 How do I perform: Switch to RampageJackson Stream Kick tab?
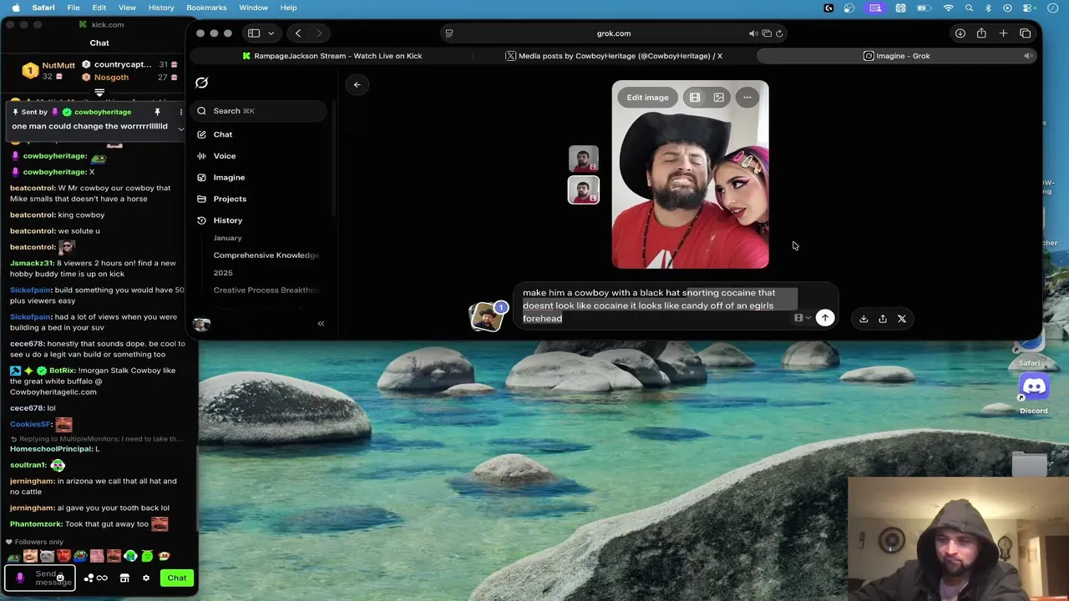tap(332, 56)
